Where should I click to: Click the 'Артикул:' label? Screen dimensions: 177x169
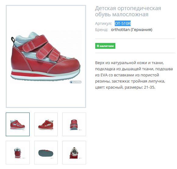(103, 24)
